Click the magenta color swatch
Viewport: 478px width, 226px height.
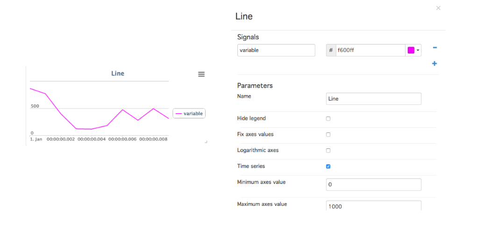pyautogui.click(x=411, y=51)
